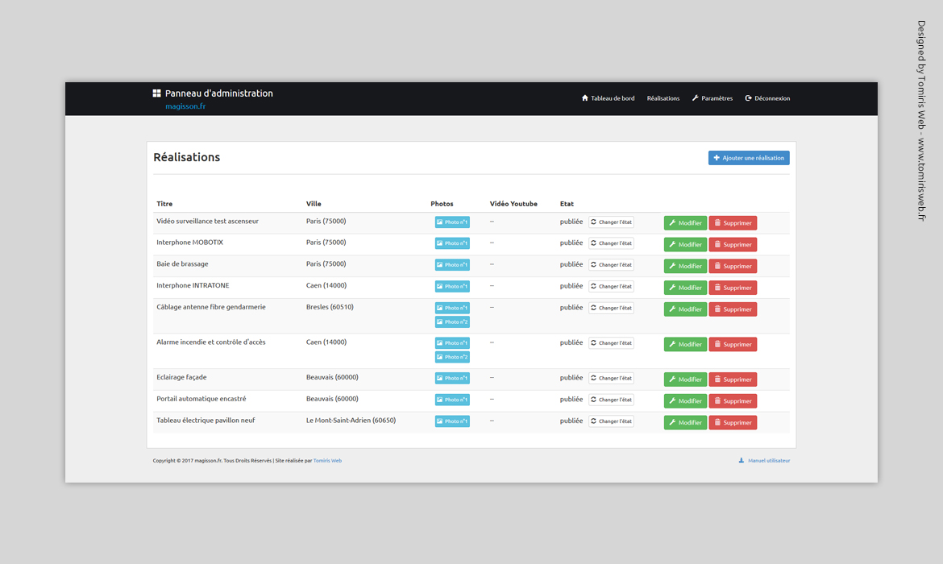
Task: Select the city cell Bresles (60510)
Action: click(330, 307)
